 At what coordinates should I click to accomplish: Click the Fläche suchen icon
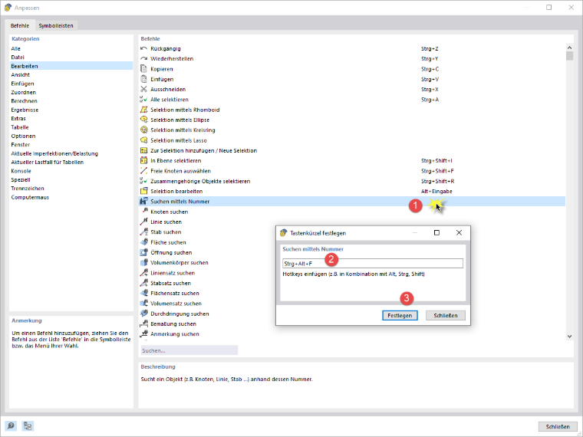[x=144, y=242]
